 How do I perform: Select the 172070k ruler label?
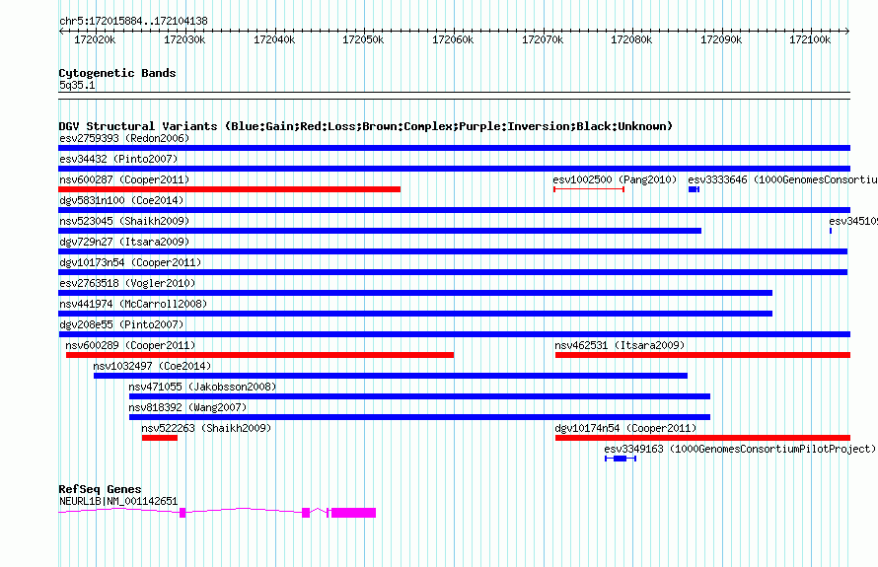coord(543,40)
